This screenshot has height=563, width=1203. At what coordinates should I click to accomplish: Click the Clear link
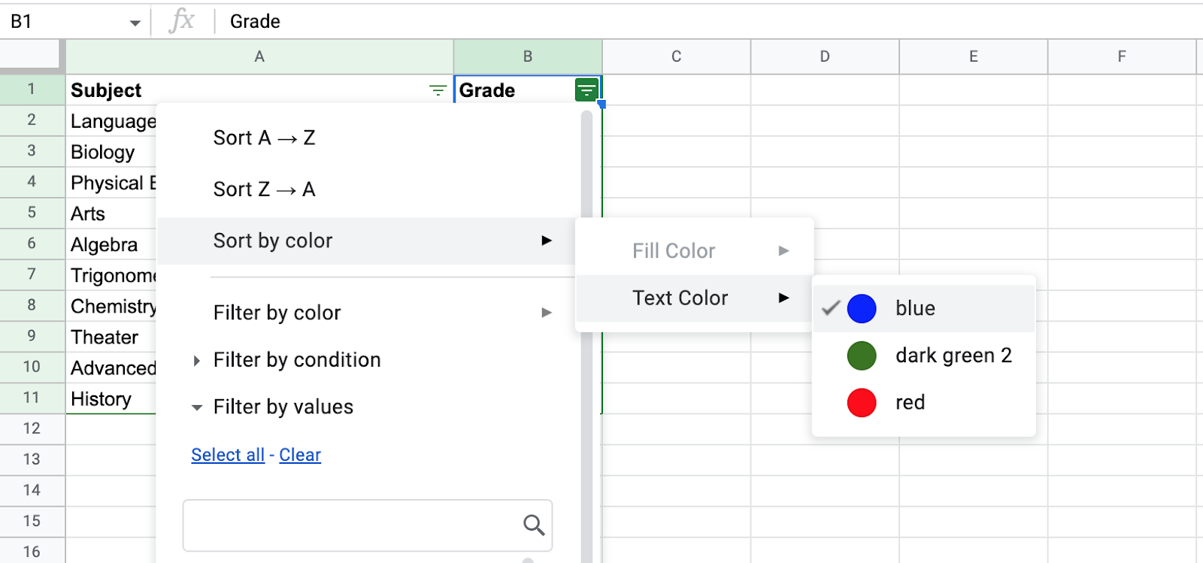point(300,455)
